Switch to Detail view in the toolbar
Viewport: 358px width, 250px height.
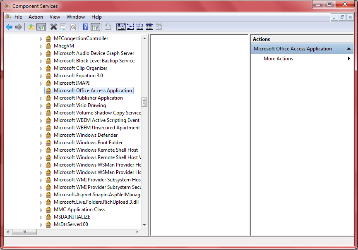[x=149, y=27]
